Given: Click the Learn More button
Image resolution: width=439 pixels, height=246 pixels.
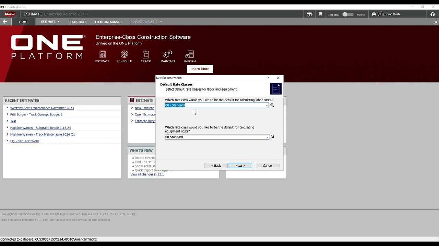Looking at the screenshot, I should click(200, 69).
